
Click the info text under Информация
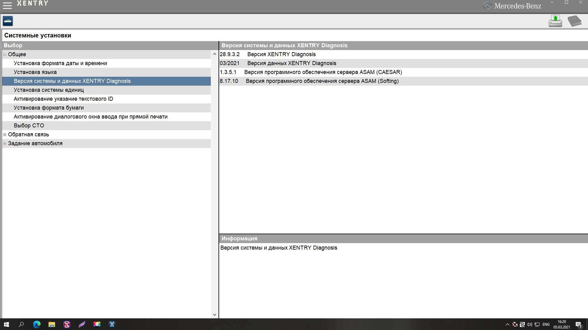click(279, 248)
